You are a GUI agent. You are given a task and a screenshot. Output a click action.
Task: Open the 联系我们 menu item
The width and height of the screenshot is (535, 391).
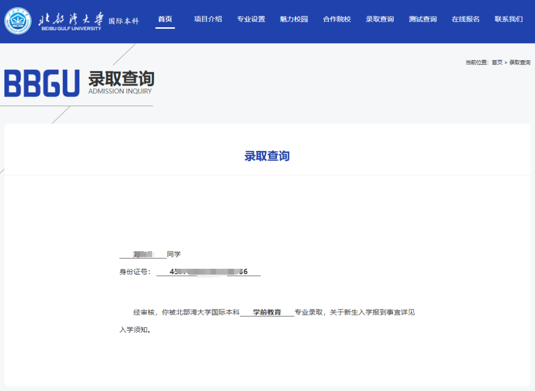[x=509, y=19]
